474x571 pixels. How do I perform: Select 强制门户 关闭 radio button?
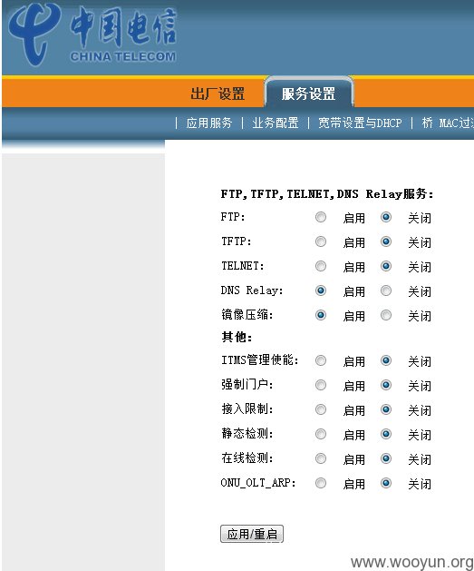coord(386,385)
